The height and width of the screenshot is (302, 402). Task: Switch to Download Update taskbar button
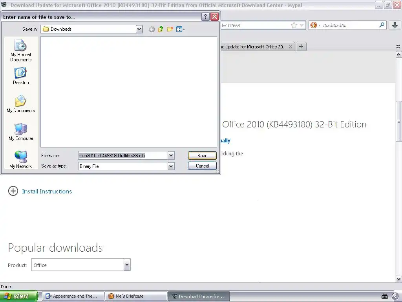(x=199, y=296)
